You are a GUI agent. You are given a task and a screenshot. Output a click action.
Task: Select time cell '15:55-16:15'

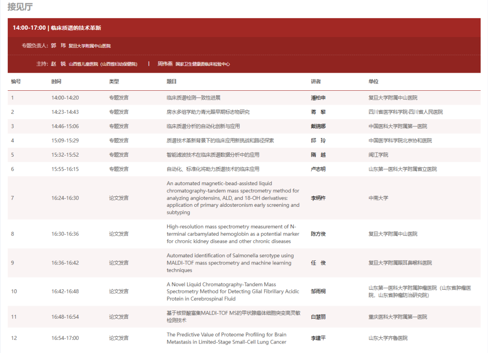65,169
